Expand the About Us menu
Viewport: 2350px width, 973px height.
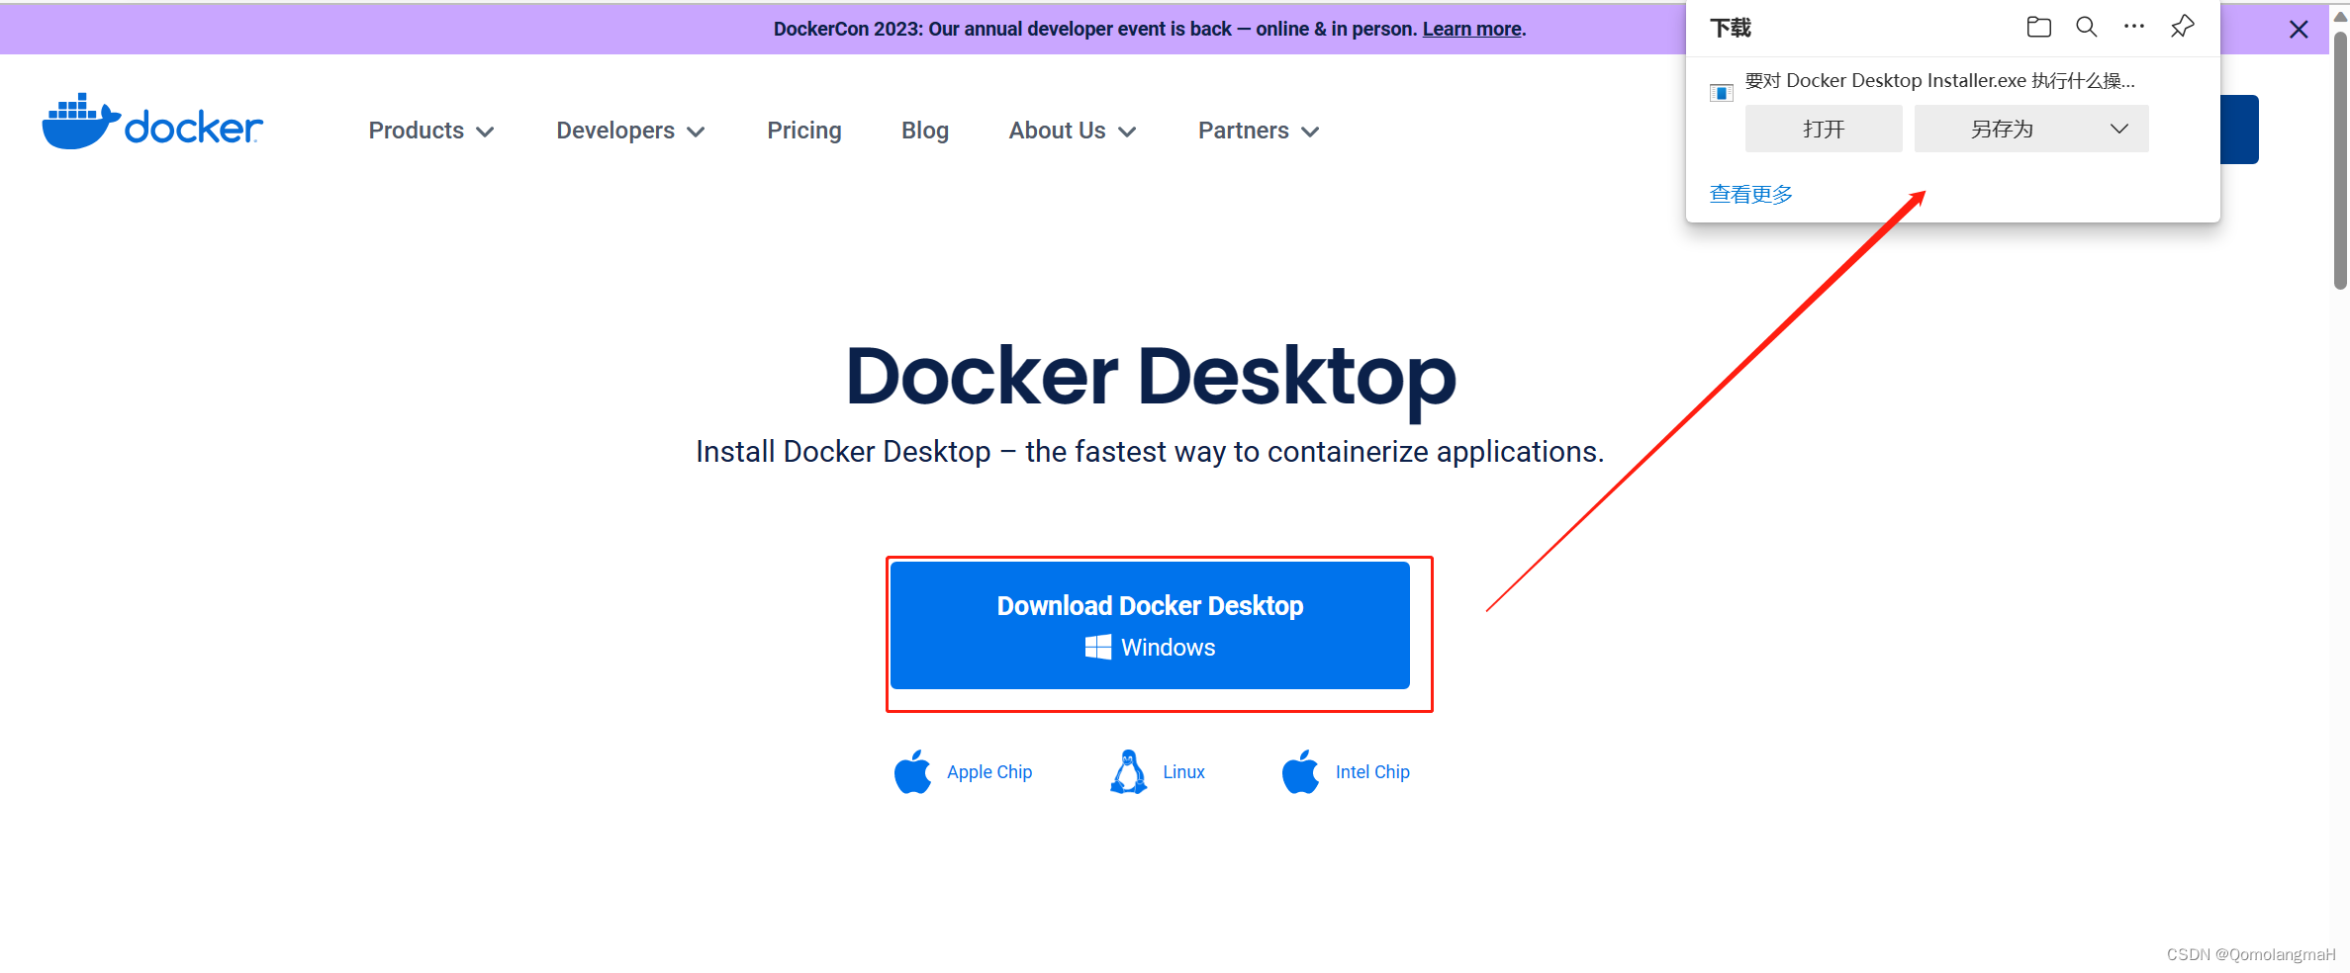[1072, 130]
